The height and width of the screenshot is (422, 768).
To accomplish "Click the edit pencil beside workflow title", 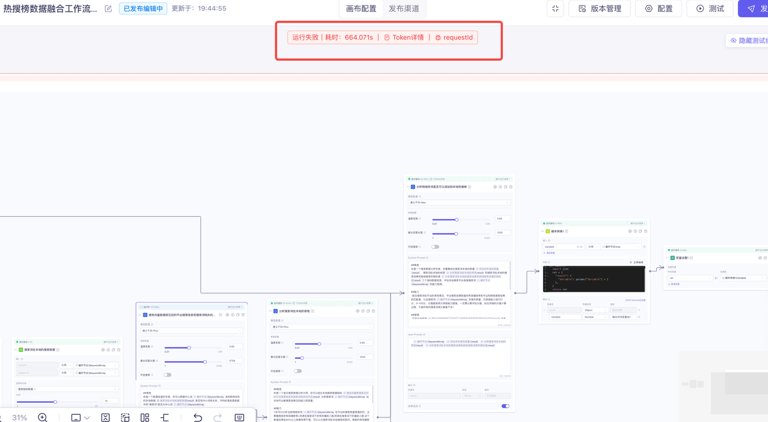I will point(108,8).
